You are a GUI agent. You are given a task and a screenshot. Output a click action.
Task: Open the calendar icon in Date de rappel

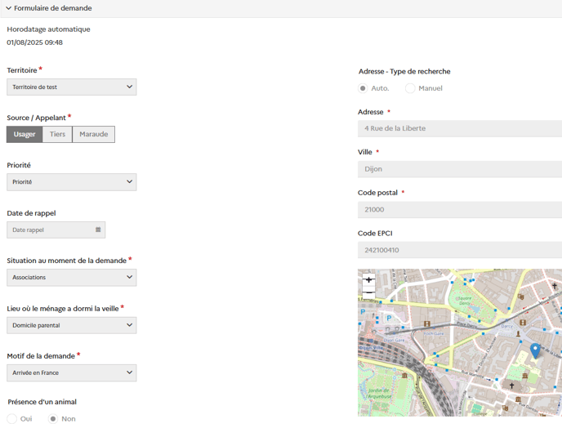98,230
